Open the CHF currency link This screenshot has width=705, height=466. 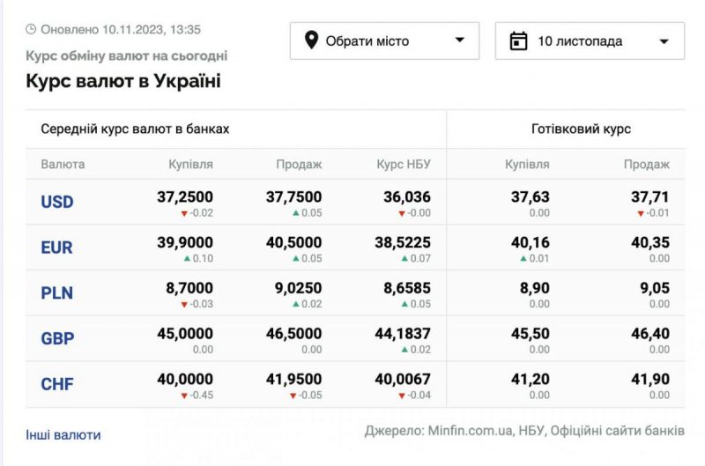point(56,385)
